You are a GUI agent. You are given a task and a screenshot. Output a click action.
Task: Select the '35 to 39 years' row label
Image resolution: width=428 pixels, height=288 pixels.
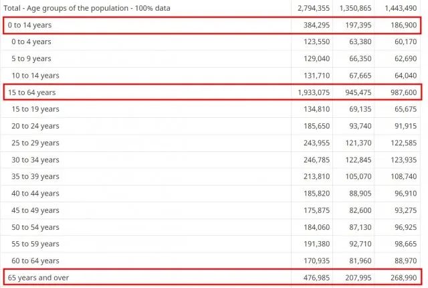pos(35,177)
